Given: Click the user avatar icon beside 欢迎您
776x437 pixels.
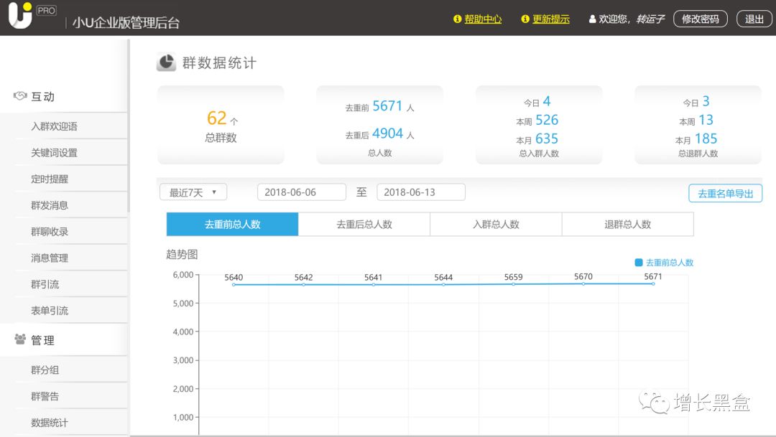Looking at the screenshot, I should point(592,19).
